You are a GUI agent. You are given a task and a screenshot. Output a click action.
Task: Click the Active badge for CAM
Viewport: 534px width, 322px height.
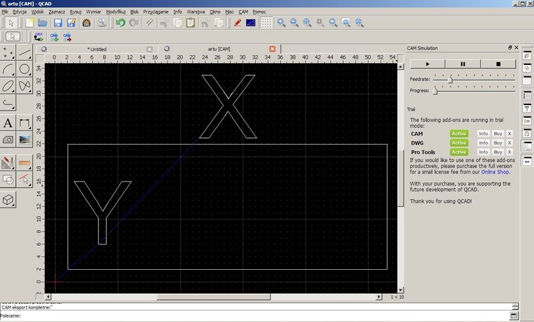click(x=458, y=134)
